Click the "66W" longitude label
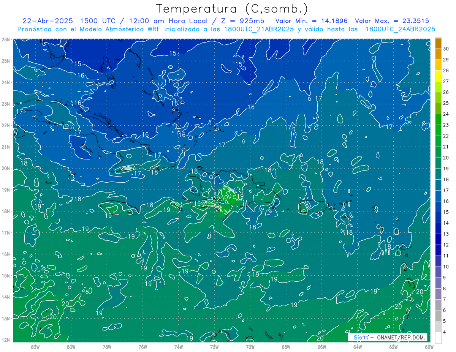456x352 pixels. (x=321, y=347)
